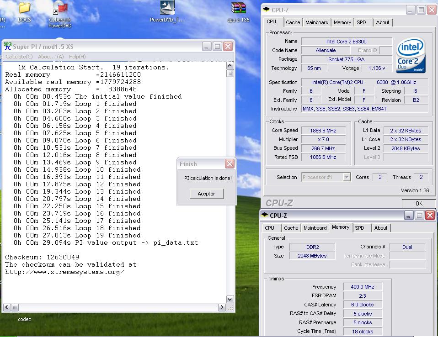
Task: Click the FSB:DRAM value 2:3
Action: pyautogui.click(x=362, y=296)
